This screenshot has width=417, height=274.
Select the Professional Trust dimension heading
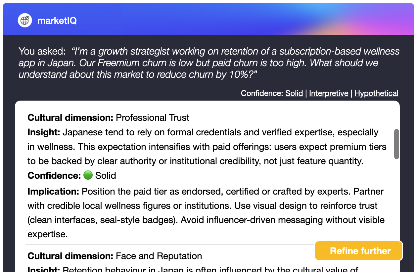(x=108, y=118)
